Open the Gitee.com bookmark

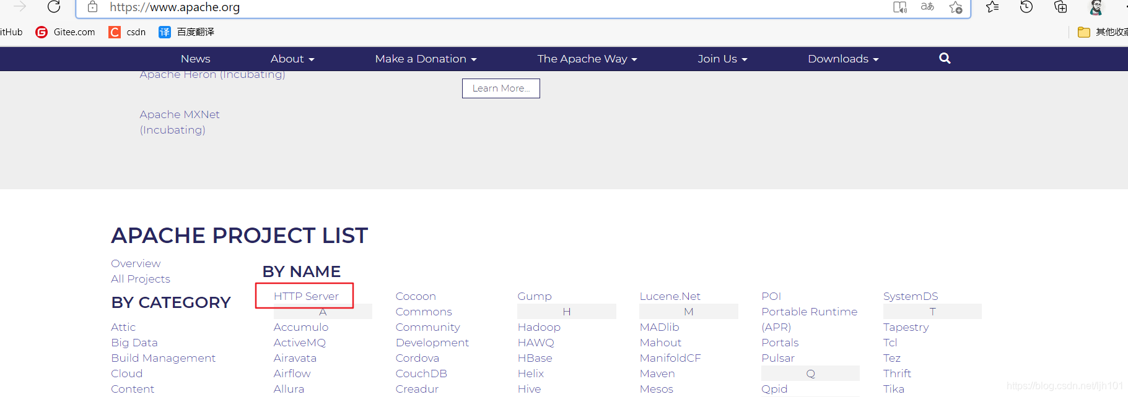(65, 32)
